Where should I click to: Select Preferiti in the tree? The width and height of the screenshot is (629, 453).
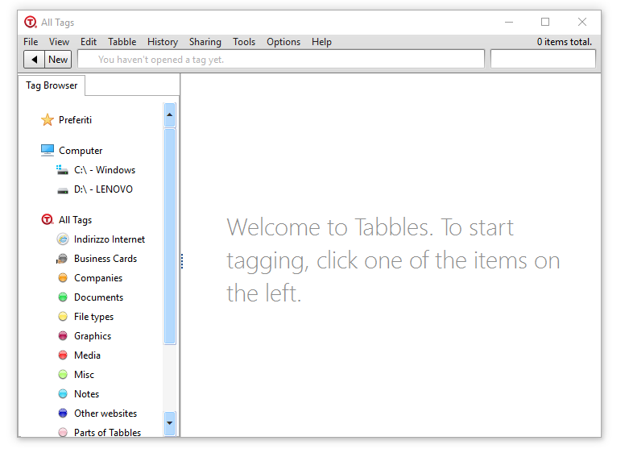75,119
